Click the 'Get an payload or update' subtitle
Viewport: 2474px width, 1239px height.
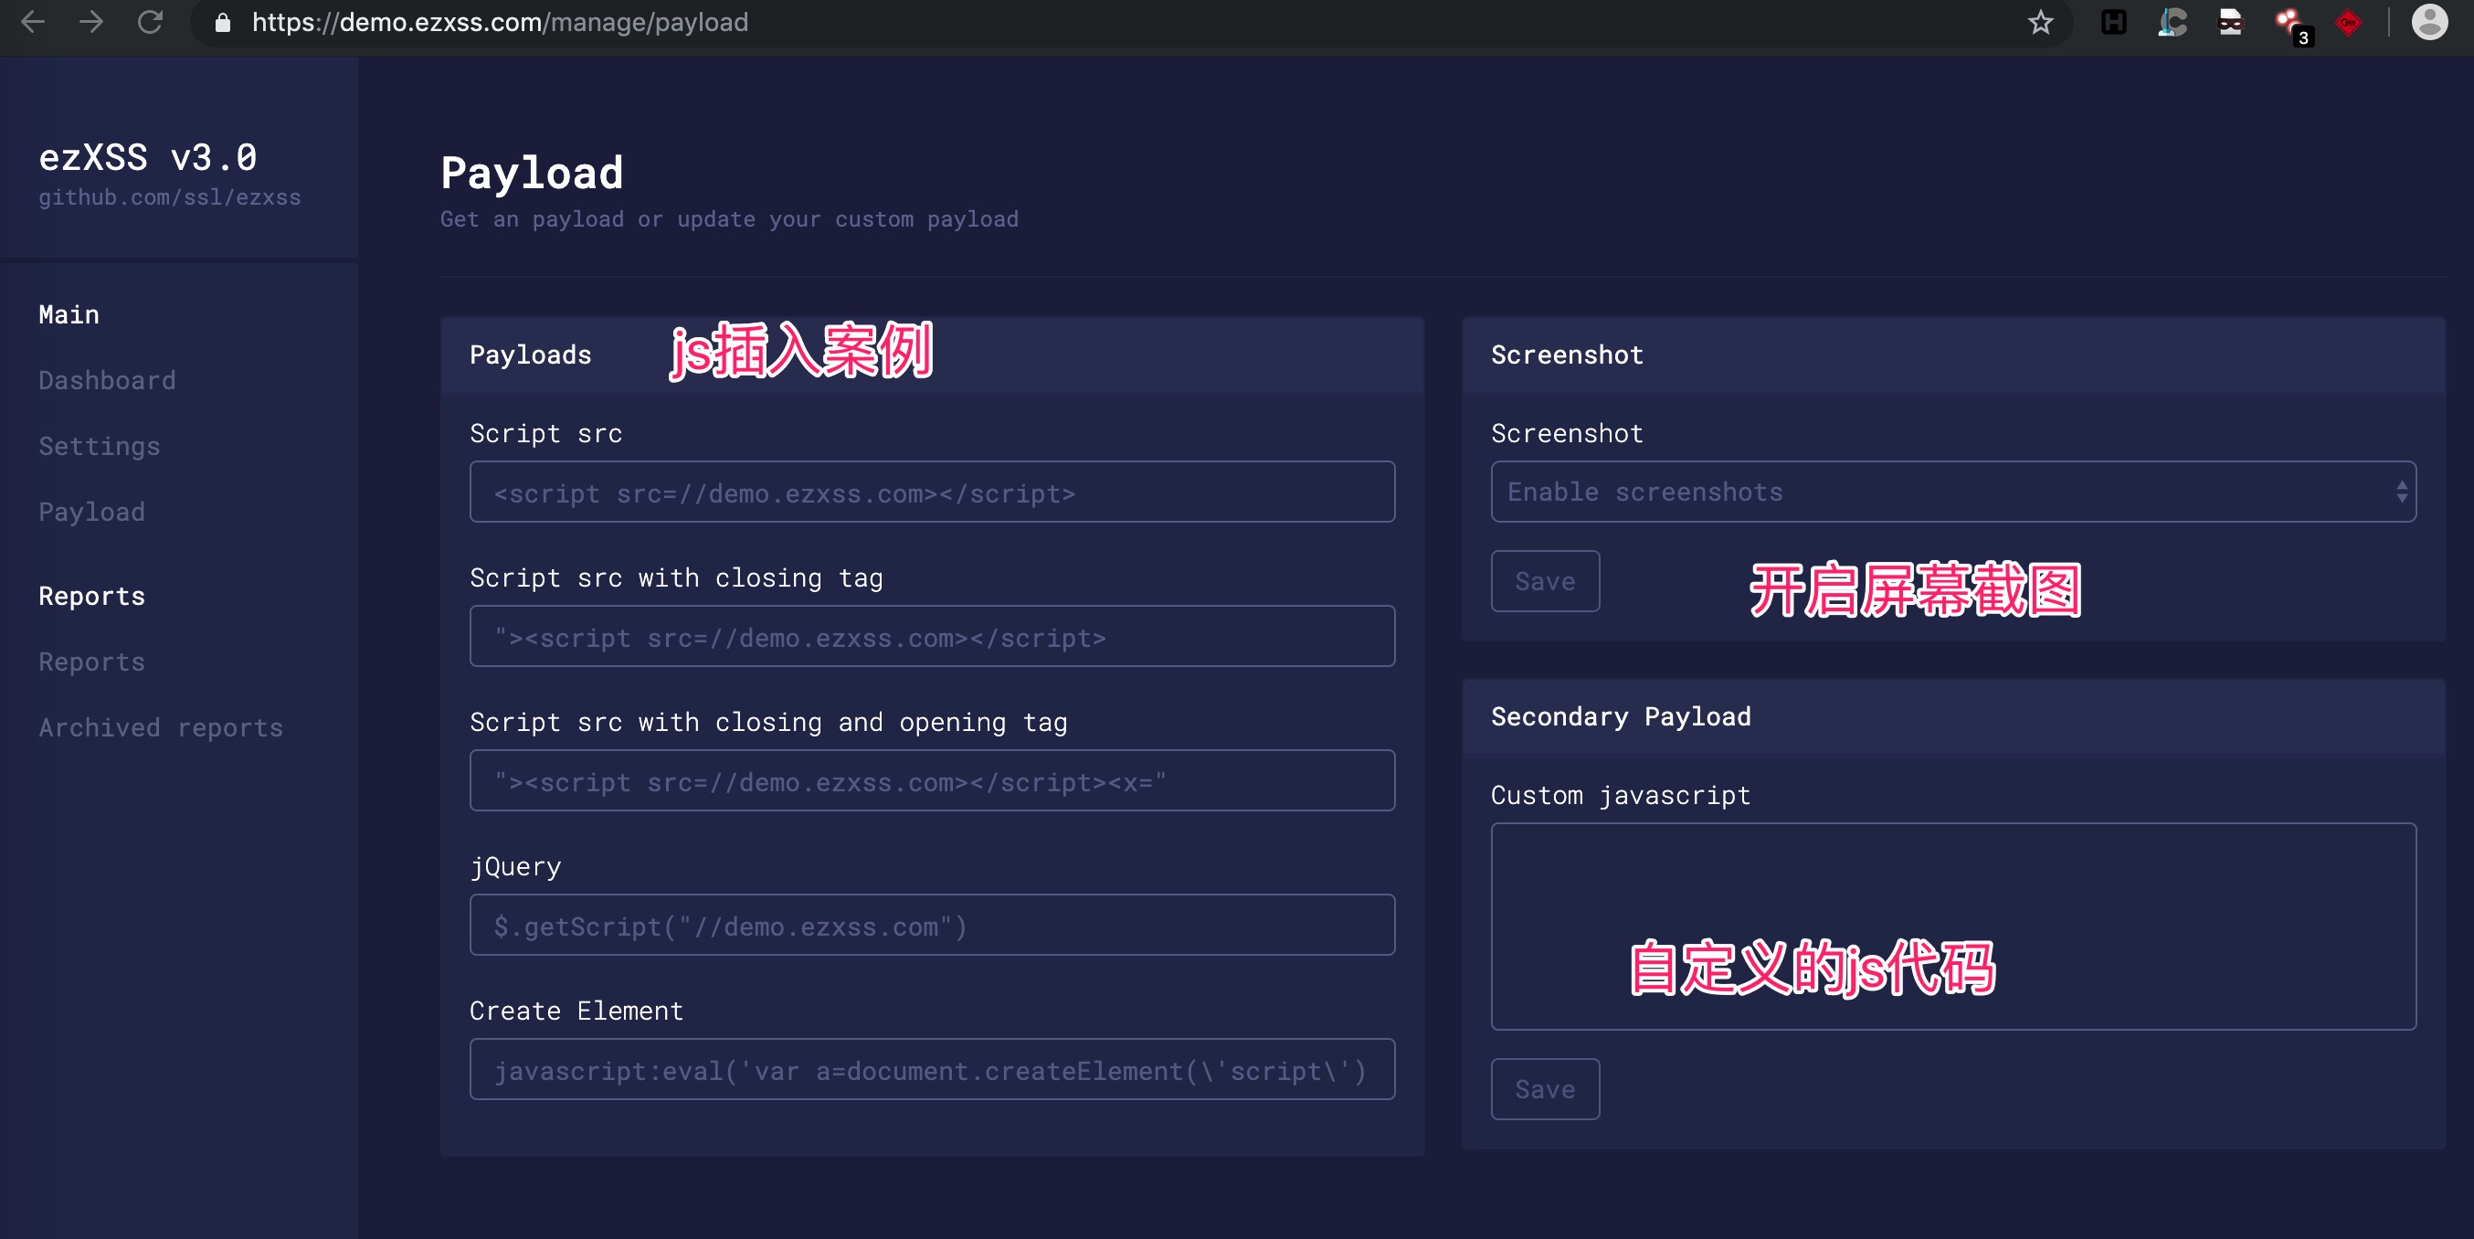(729, 219)
